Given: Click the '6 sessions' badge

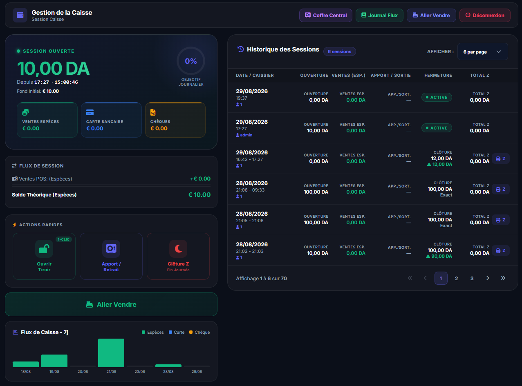Looking at the screenshot, I should click(x=340, y=51).
